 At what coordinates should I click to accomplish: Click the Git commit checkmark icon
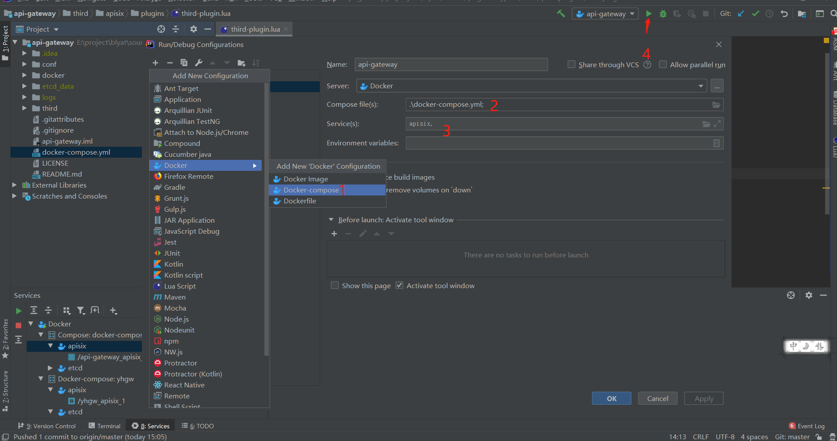[x=755, y=14]
